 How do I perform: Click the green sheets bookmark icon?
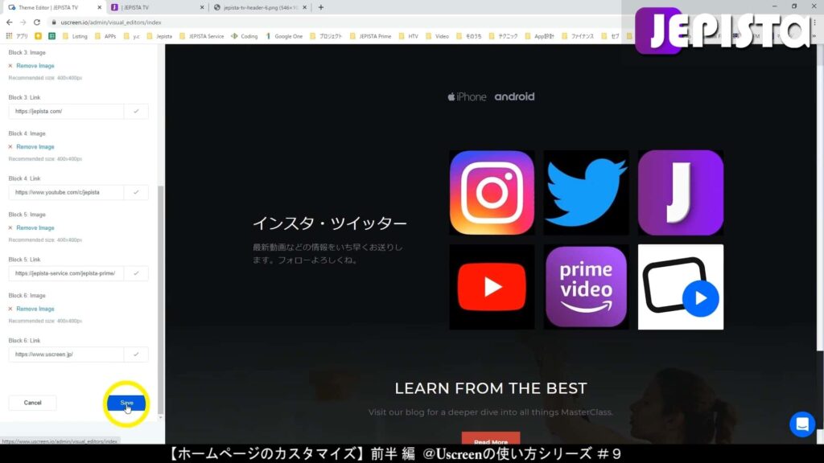coord(51,35)
